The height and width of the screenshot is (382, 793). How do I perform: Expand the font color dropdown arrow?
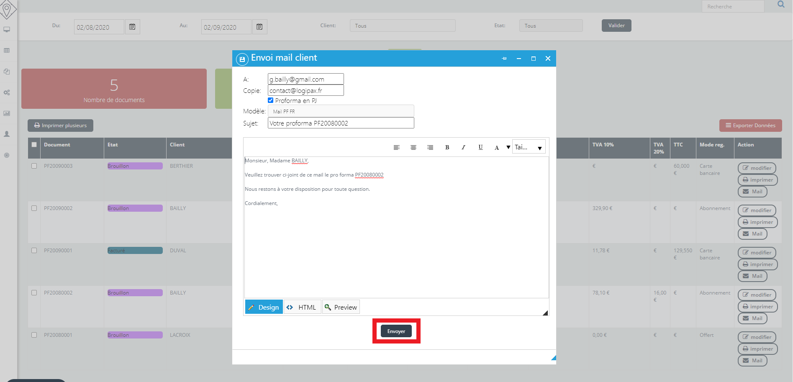508,147
